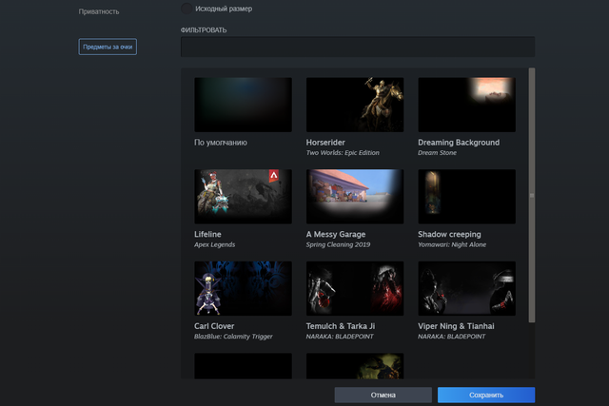Screen dimensions: 609x406
Task: Click the Viper Ning & Tianhai title text
Action: (456, 326)
